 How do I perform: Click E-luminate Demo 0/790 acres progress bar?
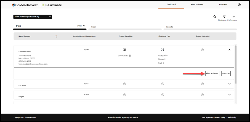point(86,50)
